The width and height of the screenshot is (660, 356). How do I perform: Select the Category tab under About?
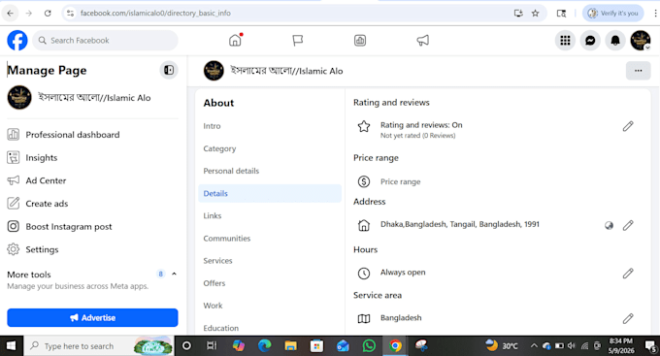pos(270,148)
